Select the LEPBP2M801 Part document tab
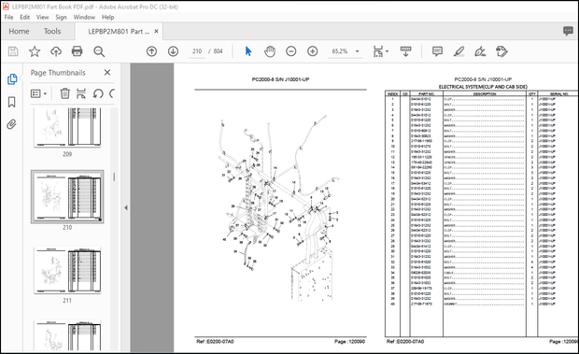This screenshot has height=354, width=579. coord(119,32)
